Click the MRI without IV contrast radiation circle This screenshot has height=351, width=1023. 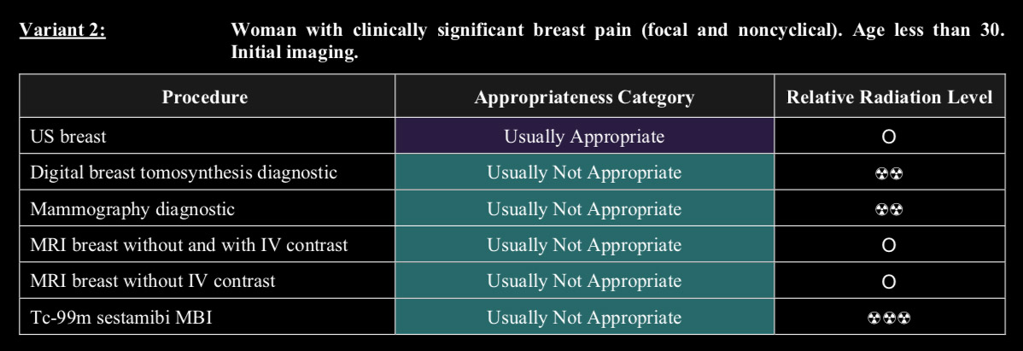tap(888, 282)
